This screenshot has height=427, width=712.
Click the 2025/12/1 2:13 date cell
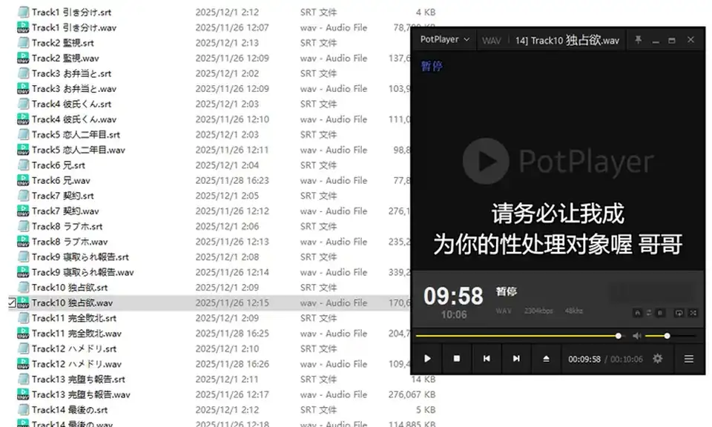pyautogui.click(x=227, y=43)
